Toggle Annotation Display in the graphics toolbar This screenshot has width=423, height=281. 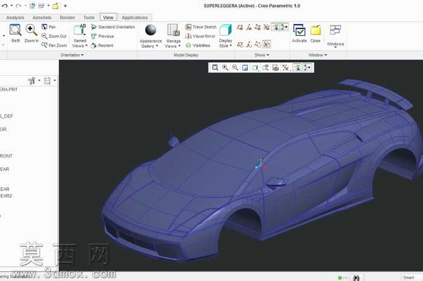(x=297, y=68)
